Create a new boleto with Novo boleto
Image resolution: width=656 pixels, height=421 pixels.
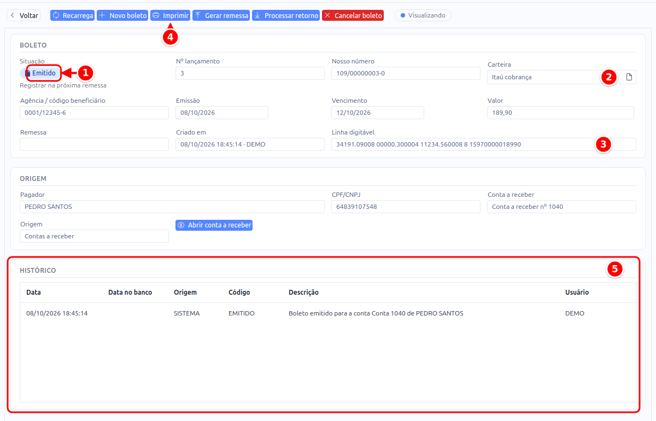pyautogui.click(x=123, y=15)
